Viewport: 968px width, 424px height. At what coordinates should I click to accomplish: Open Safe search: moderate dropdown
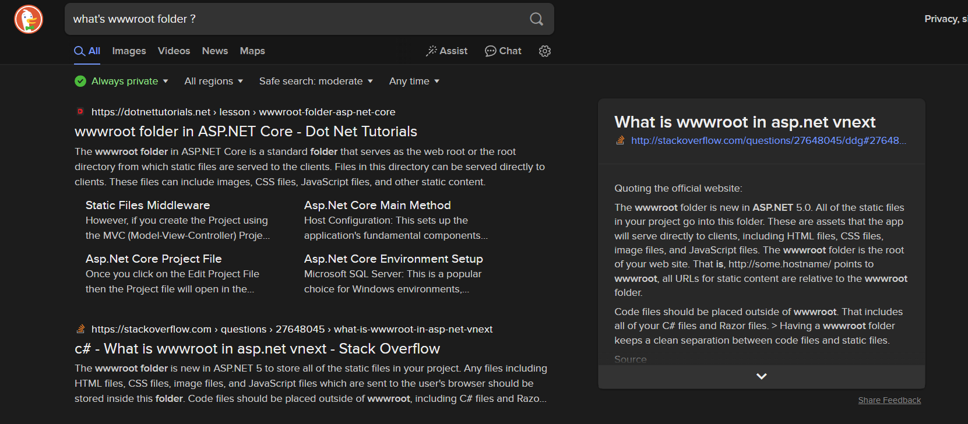[x=315, y=82]
